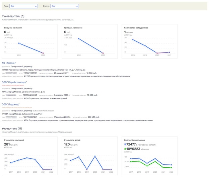Click the 2019 data point in Выручка компаний chart

19,43
